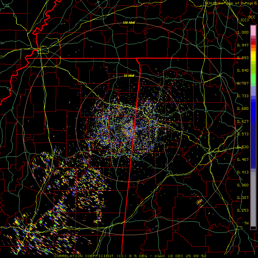This screenshot has height=258, width=258.
Task: Click the 0.893 legend value
Action: [243, 58]
